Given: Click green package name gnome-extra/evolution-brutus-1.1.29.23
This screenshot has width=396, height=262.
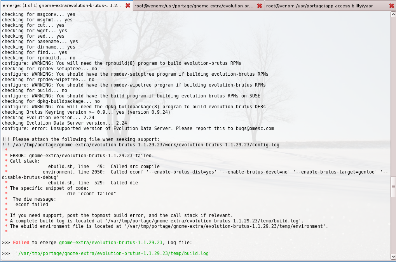Looking at the screenshot, I should coord(111,243).
